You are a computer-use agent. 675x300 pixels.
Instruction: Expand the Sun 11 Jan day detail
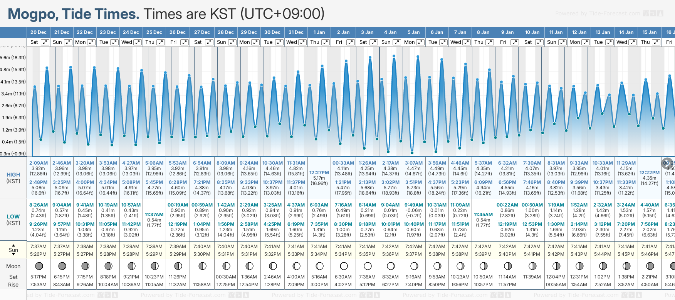pos(562,42)
